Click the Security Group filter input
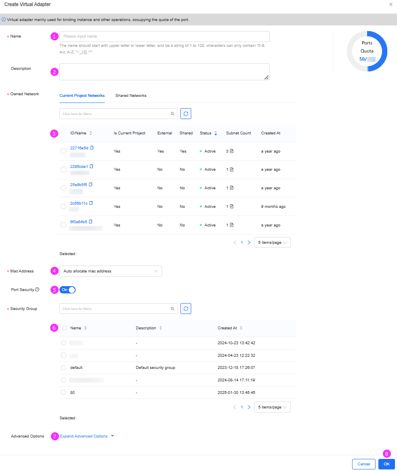The image size is (397, 471). click(118, 308)
